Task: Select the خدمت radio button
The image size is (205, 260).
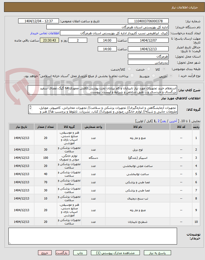Action: click(x=149, y=69)
